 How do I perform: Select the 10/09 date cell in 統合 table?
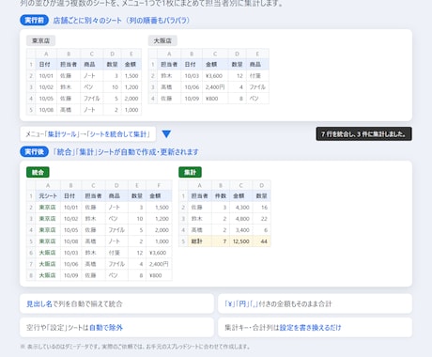[70, 275]
